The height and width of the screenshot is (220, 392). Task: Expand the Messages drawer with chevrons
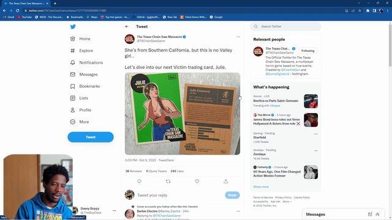click(377, 215)
